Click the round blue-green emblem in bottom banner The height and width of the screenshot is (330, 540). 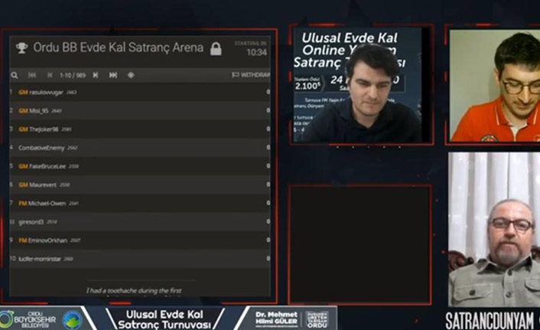coord(73,319)
